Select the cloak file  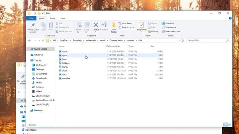[x=65, y=51]
